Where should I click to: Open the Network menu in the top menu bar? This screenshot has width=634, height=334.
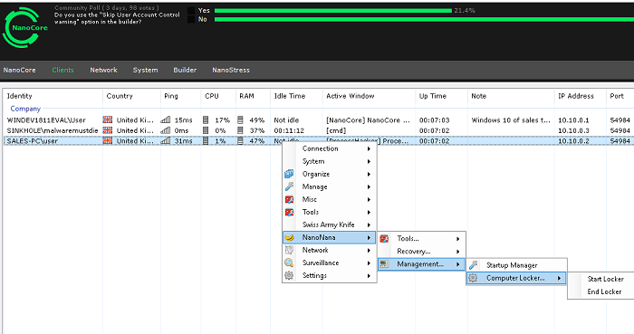pyautogui.click(x=103, y=70)
